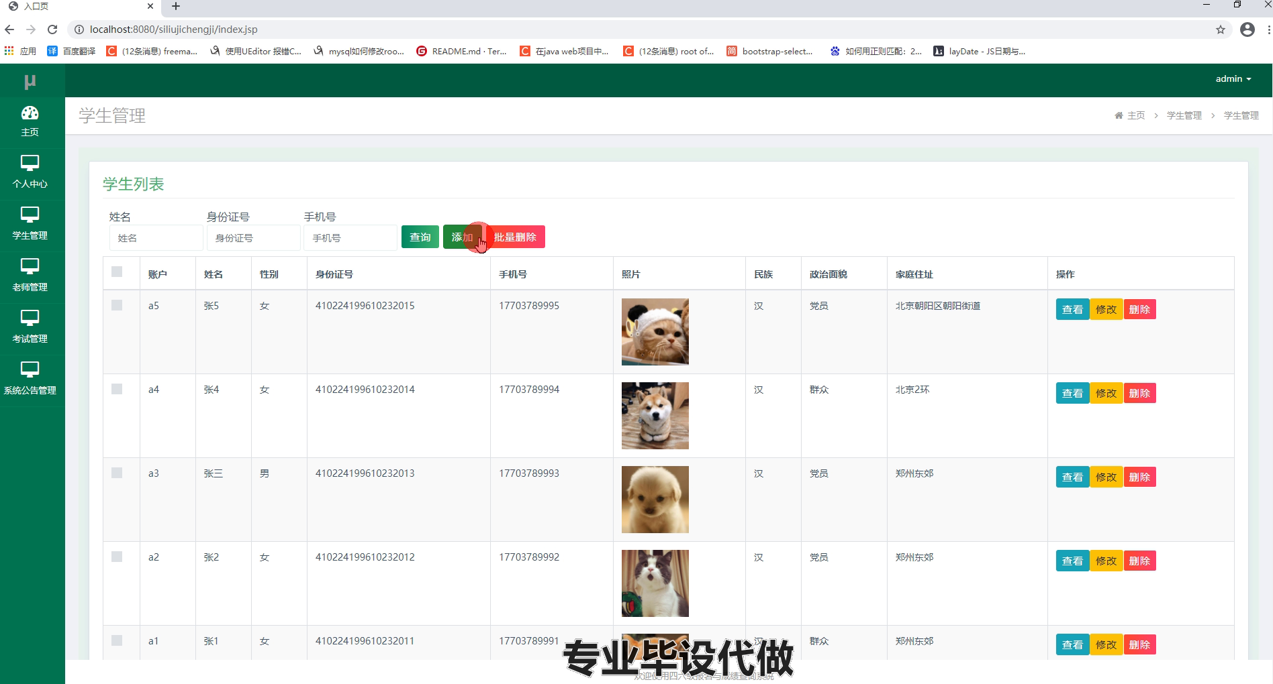Open the 在java web项目中 bookmark
The height and width of the screenshot is (684, 1273).
(x=564, y=51)
